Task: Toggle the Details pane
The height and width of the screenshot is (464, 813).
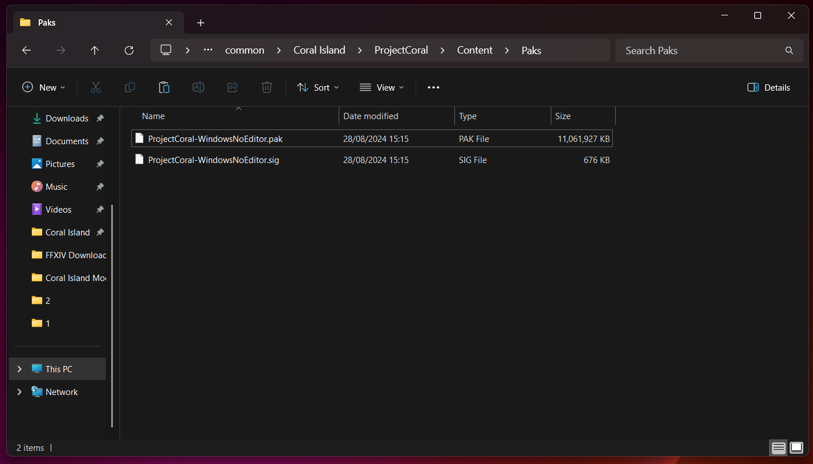Action: (x=769, y=87)
